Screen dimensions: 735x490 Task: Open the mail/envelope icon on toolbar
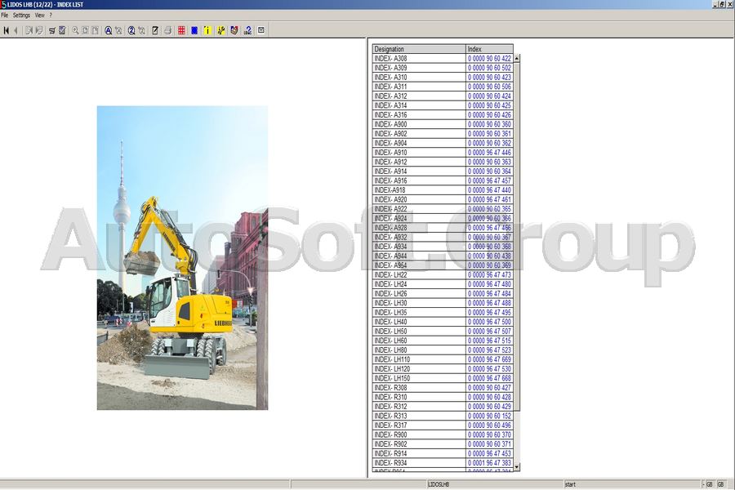point(262,30)
